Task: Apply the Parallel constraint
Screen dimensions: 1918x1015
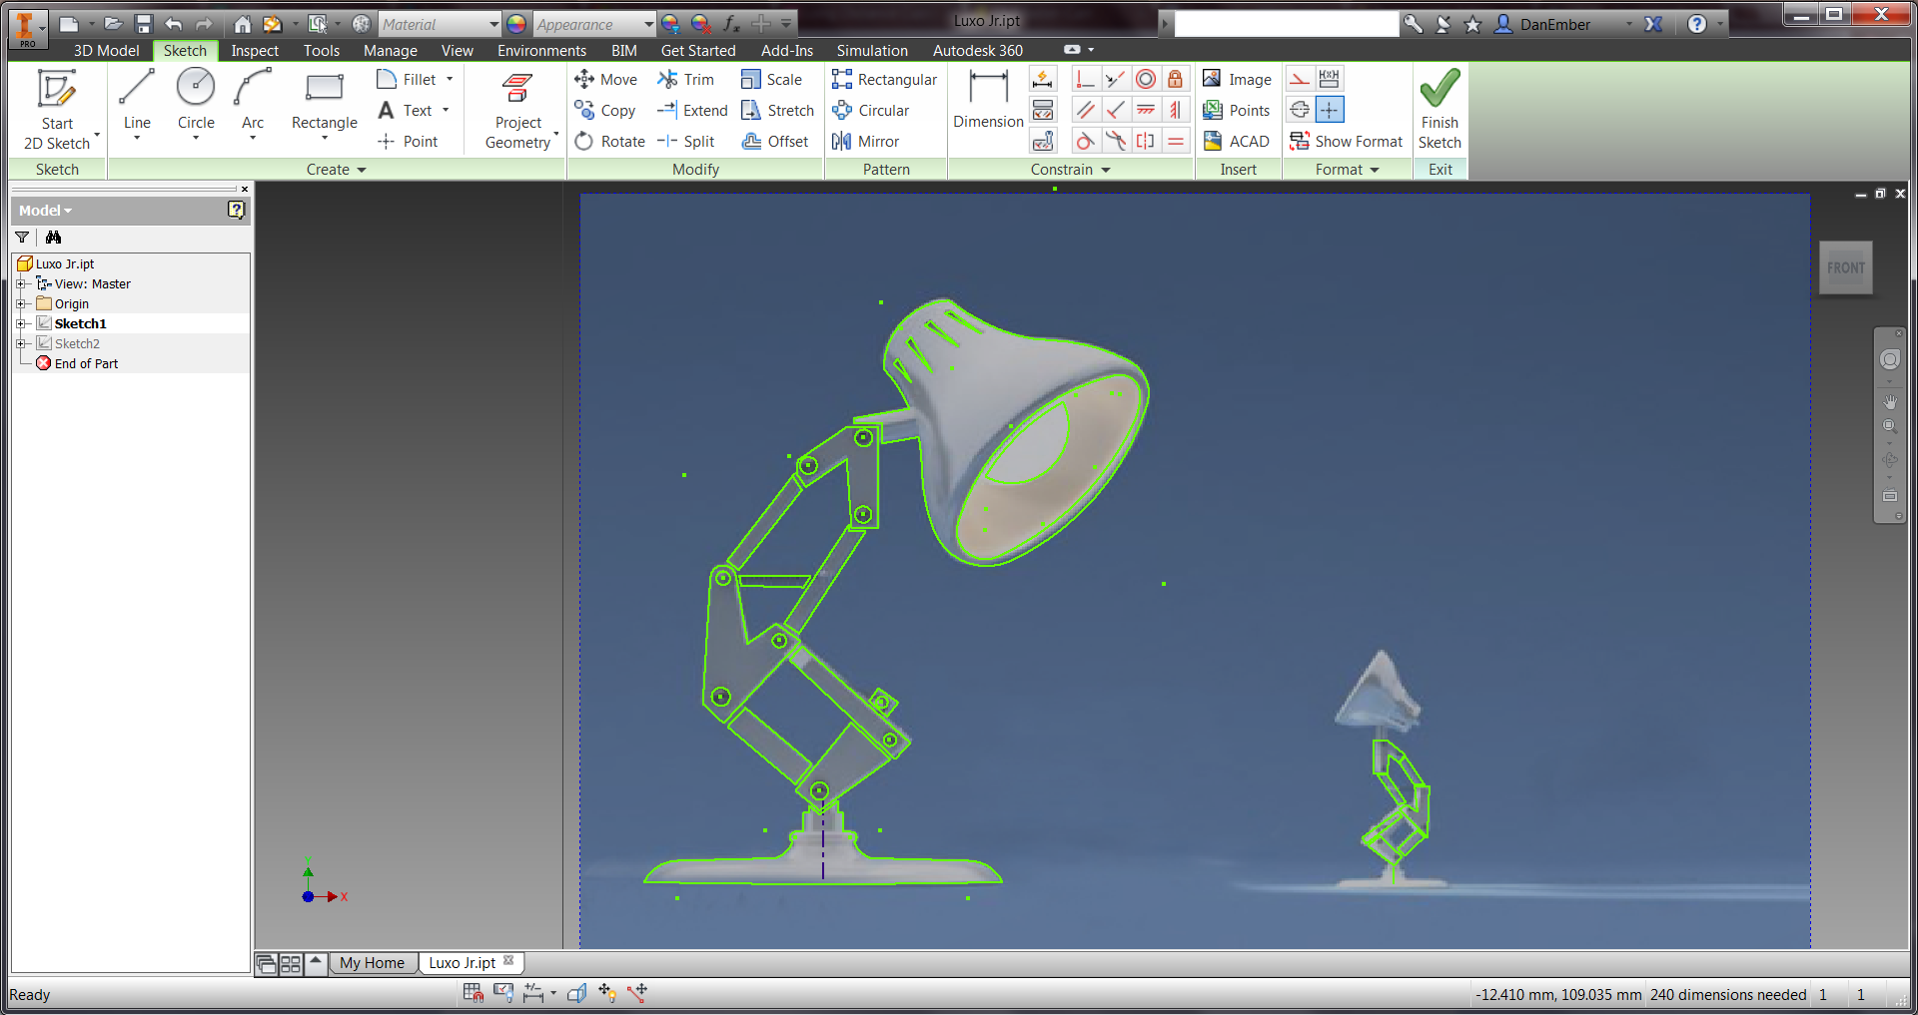Action: (1086, 110)
